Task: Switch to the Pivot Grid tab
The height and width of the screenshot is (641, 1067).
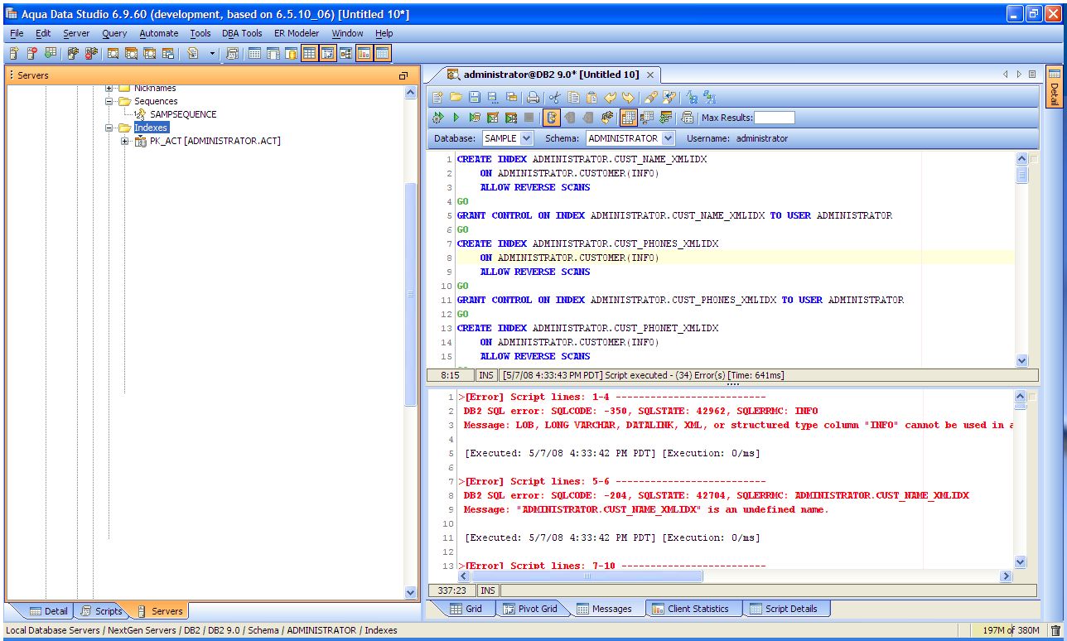Action: coord(530,609)
